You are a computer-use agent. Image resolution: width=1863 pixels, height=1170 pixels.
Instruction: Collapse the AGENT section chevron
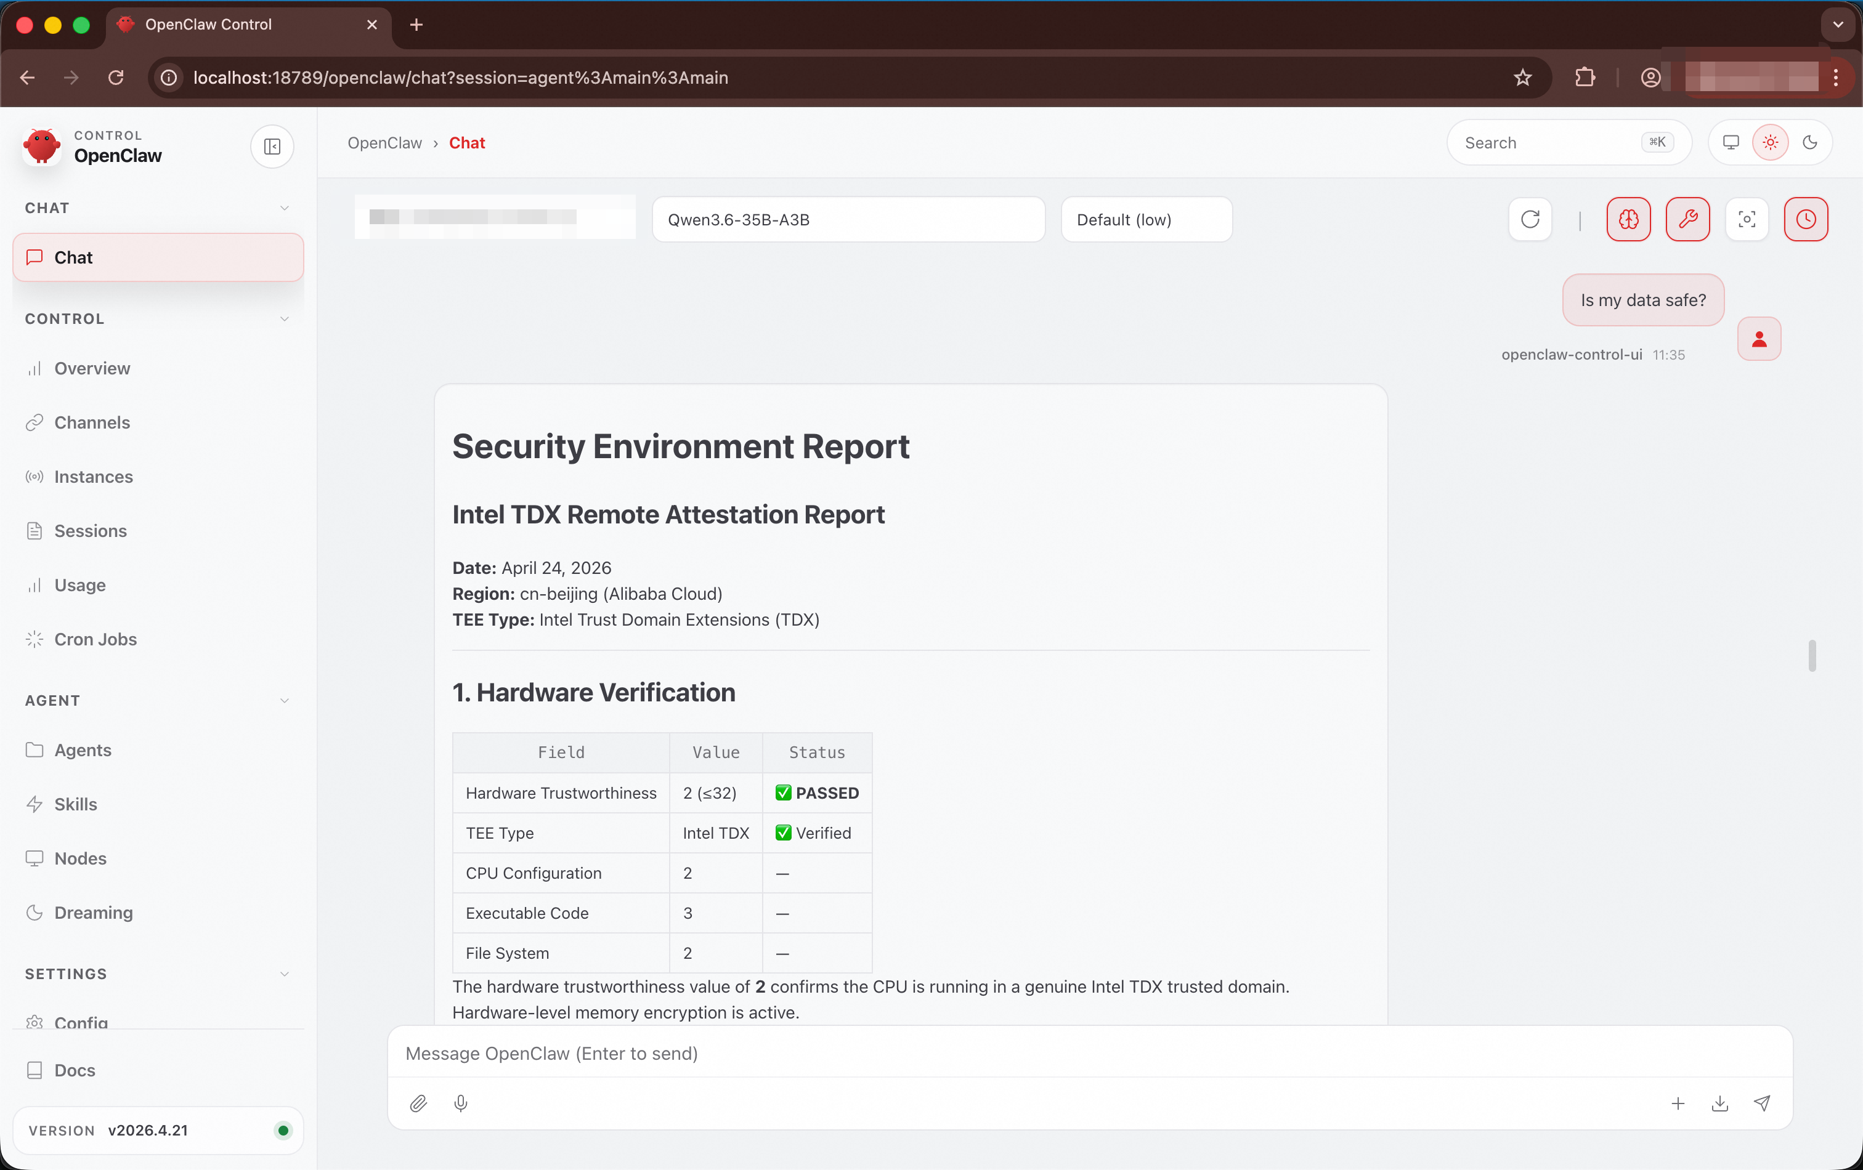[284, 701]
